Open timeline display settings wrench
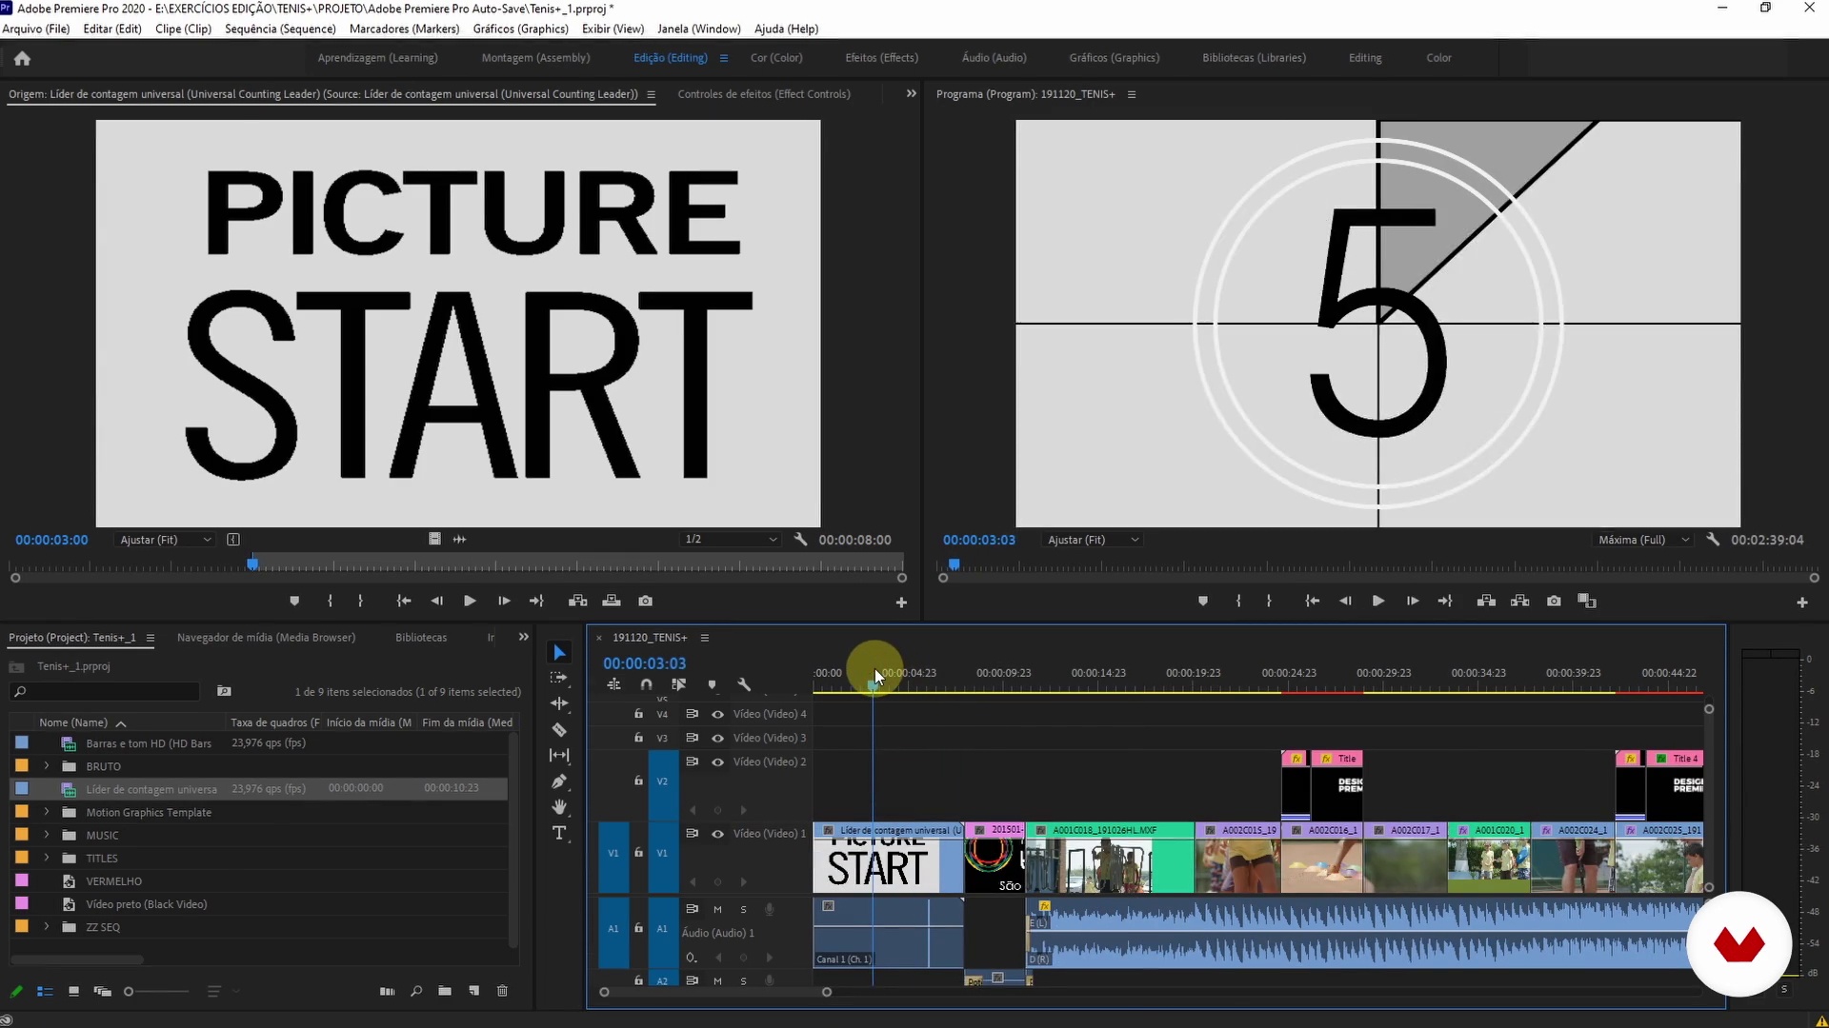The width and height of the screenshot is (1829, 1028). [744, 684]
